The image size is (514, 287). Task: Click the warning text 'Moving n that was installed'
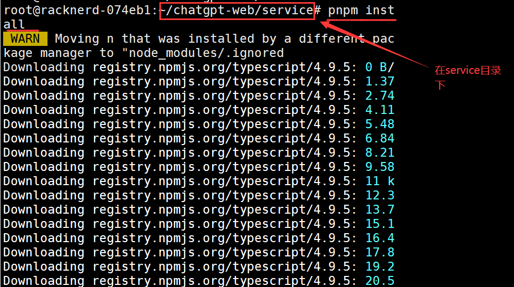(x=155, y=39)
